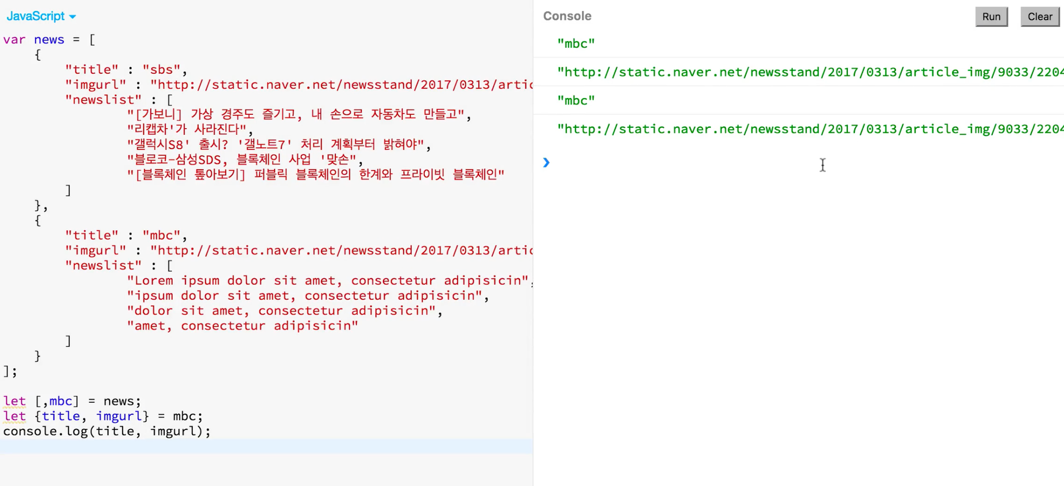Click the Clear console button

point(1040,16)
